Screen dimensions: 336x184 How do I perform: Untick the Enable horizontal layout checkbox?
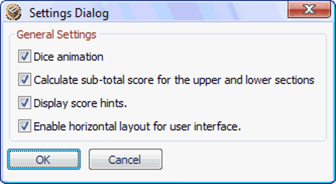click(x=24, y=126)
